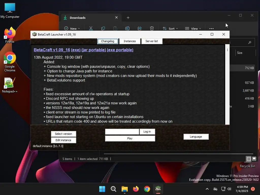The width and height of the screenshot is (260, 195).
Task: Select the 3 KB file row
Action: (x=242, y=106)
